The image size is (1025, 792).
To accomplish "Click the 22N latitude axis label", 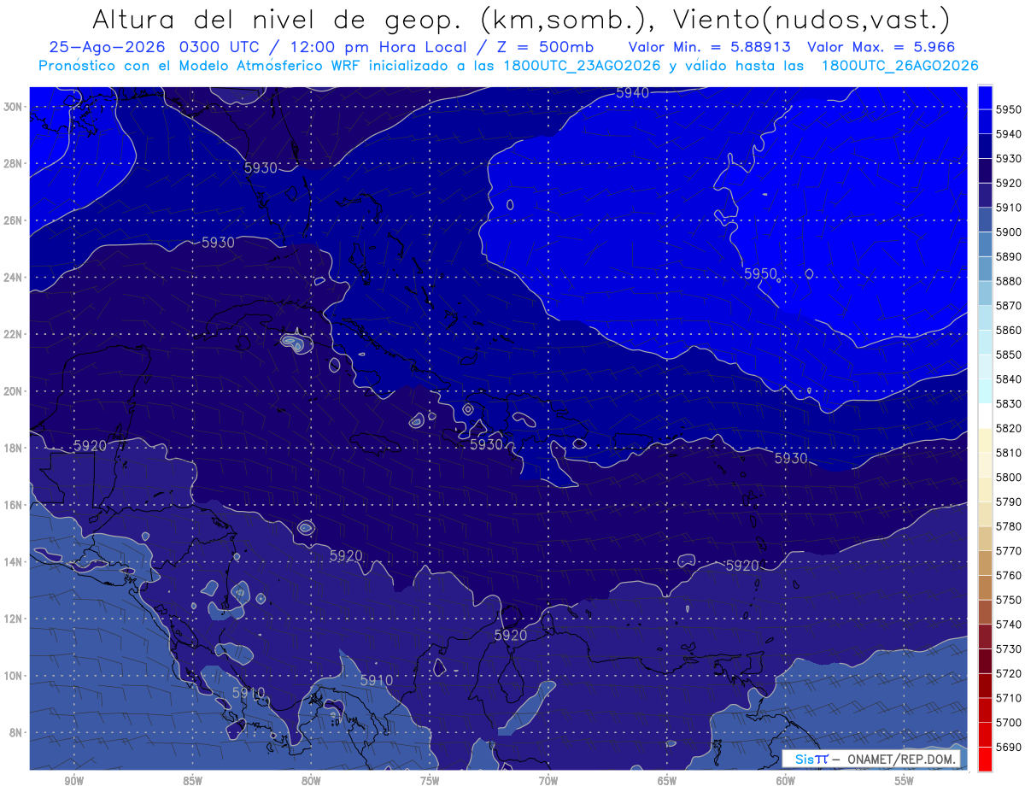I will [15, 334].
